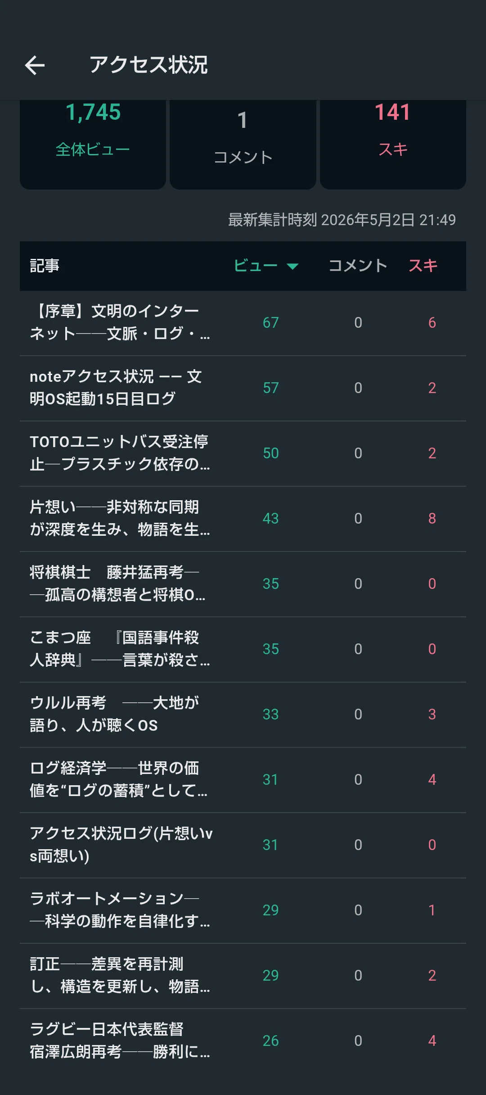This screenshot has width=486, height=1095.
Task: Open ラボオートメーション article row
Action: (243, 910)
